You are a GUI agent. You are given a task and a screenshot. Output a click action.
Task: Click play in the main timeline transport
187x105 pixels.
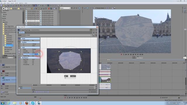click(72, 98)
